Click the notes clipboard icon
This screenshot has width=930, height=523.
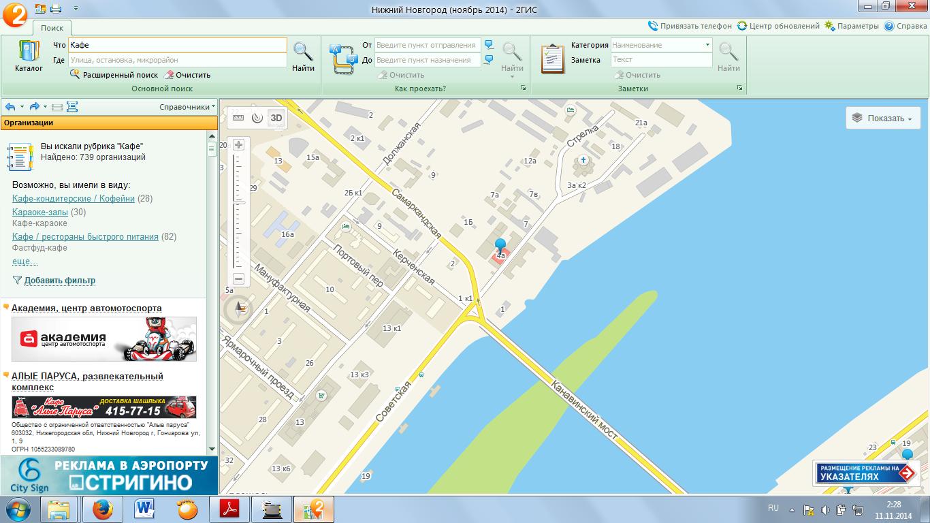(x=552, y=59)
